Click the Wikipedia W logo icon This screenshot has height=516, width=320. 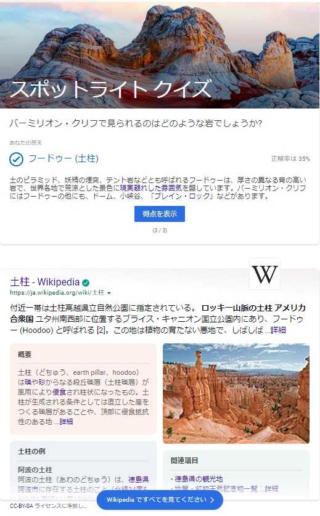(x=265, y=274)
